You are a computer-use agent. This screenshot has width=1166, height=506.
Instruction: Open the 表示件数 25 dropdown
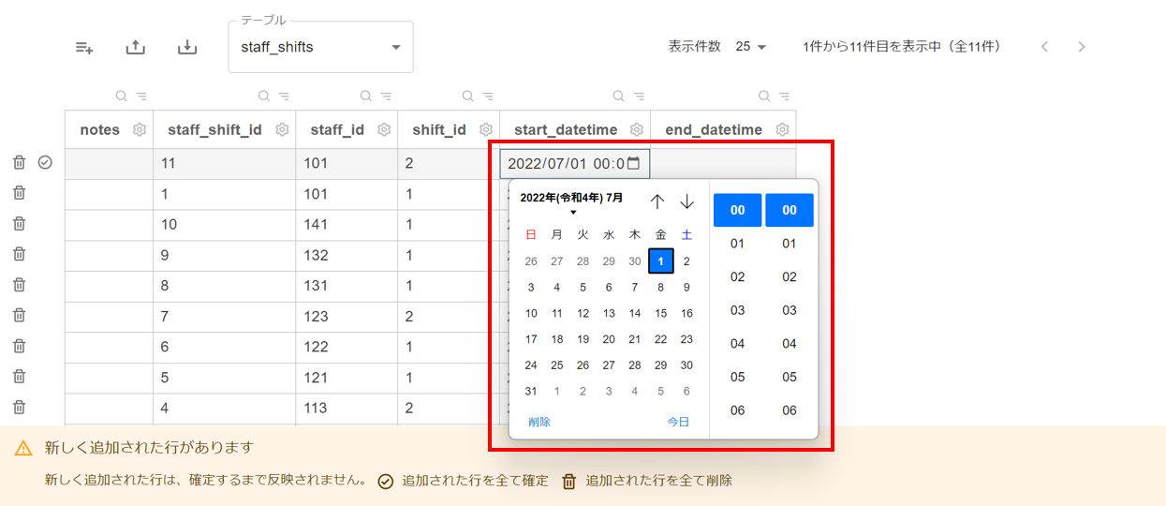point(750,47)
